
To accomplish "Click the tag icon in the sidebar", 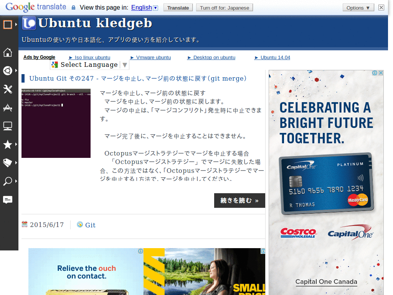I will tap(8, 163).
